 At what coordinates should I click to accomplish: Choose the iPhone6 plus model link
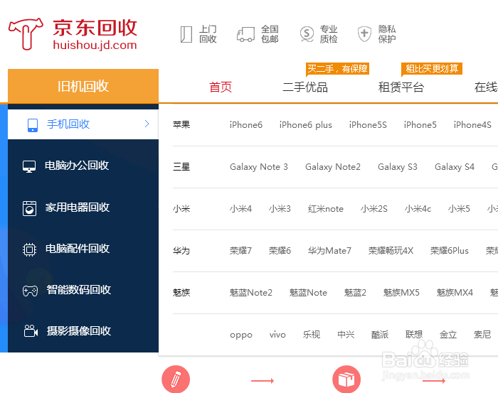click(x=305, y=125)
